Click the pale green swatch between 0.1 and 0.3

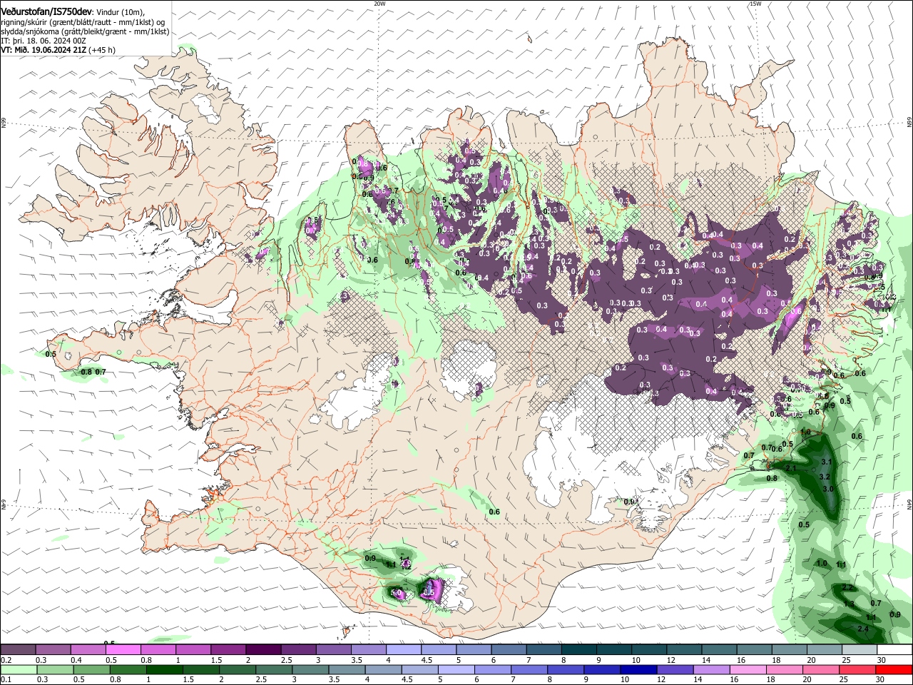pyautogui.click(x=19, y=669)
